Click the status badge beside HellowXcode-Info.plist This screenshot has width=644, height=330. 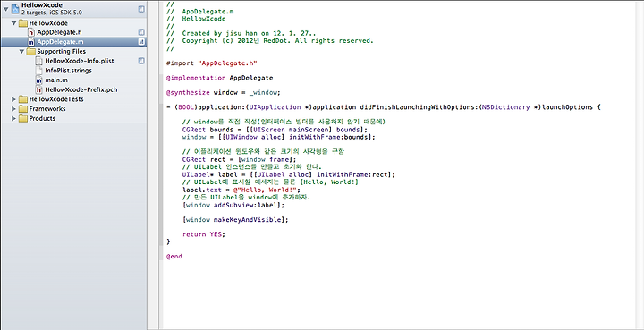coord(141,61)
